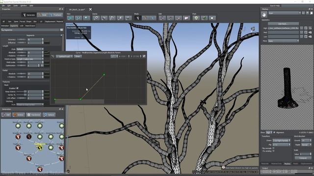Toggle the Mesh Enabled checkbox
314x176 pixels.
[x=18, y=88]
